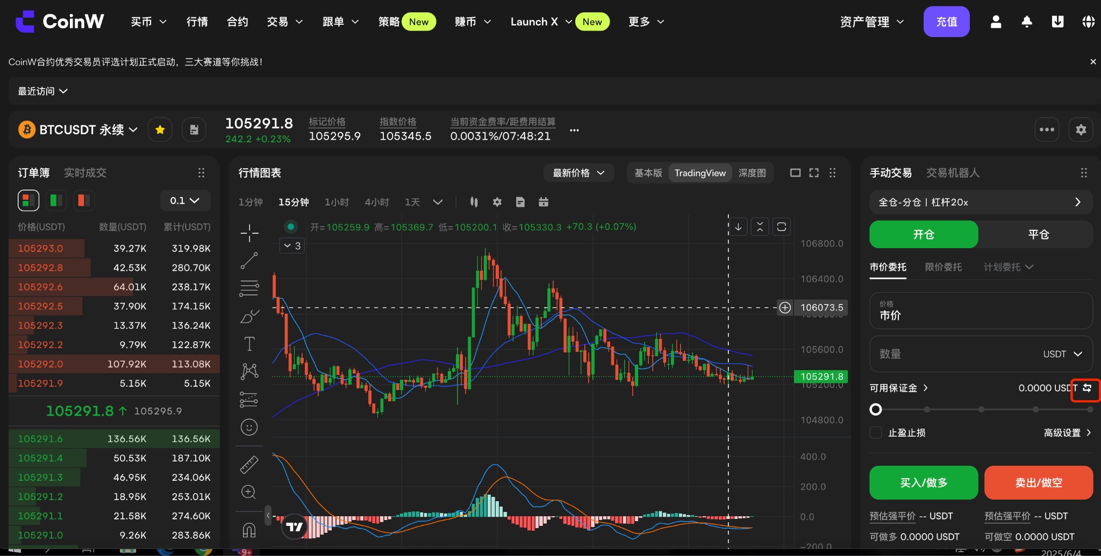
Task: Expand the 买币 menu
Action: pos(148,21)
